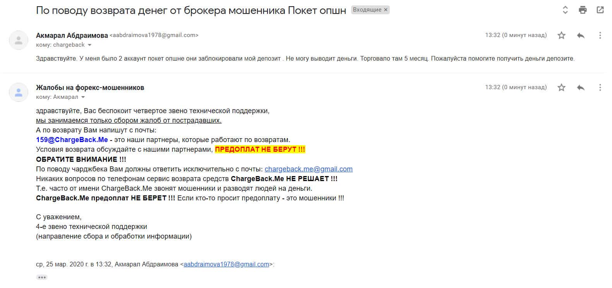The width and height of the screenshot is (612, 288).
Task: Click the sender name Акмарал Абдраимова
Action: tap(72, 36)
